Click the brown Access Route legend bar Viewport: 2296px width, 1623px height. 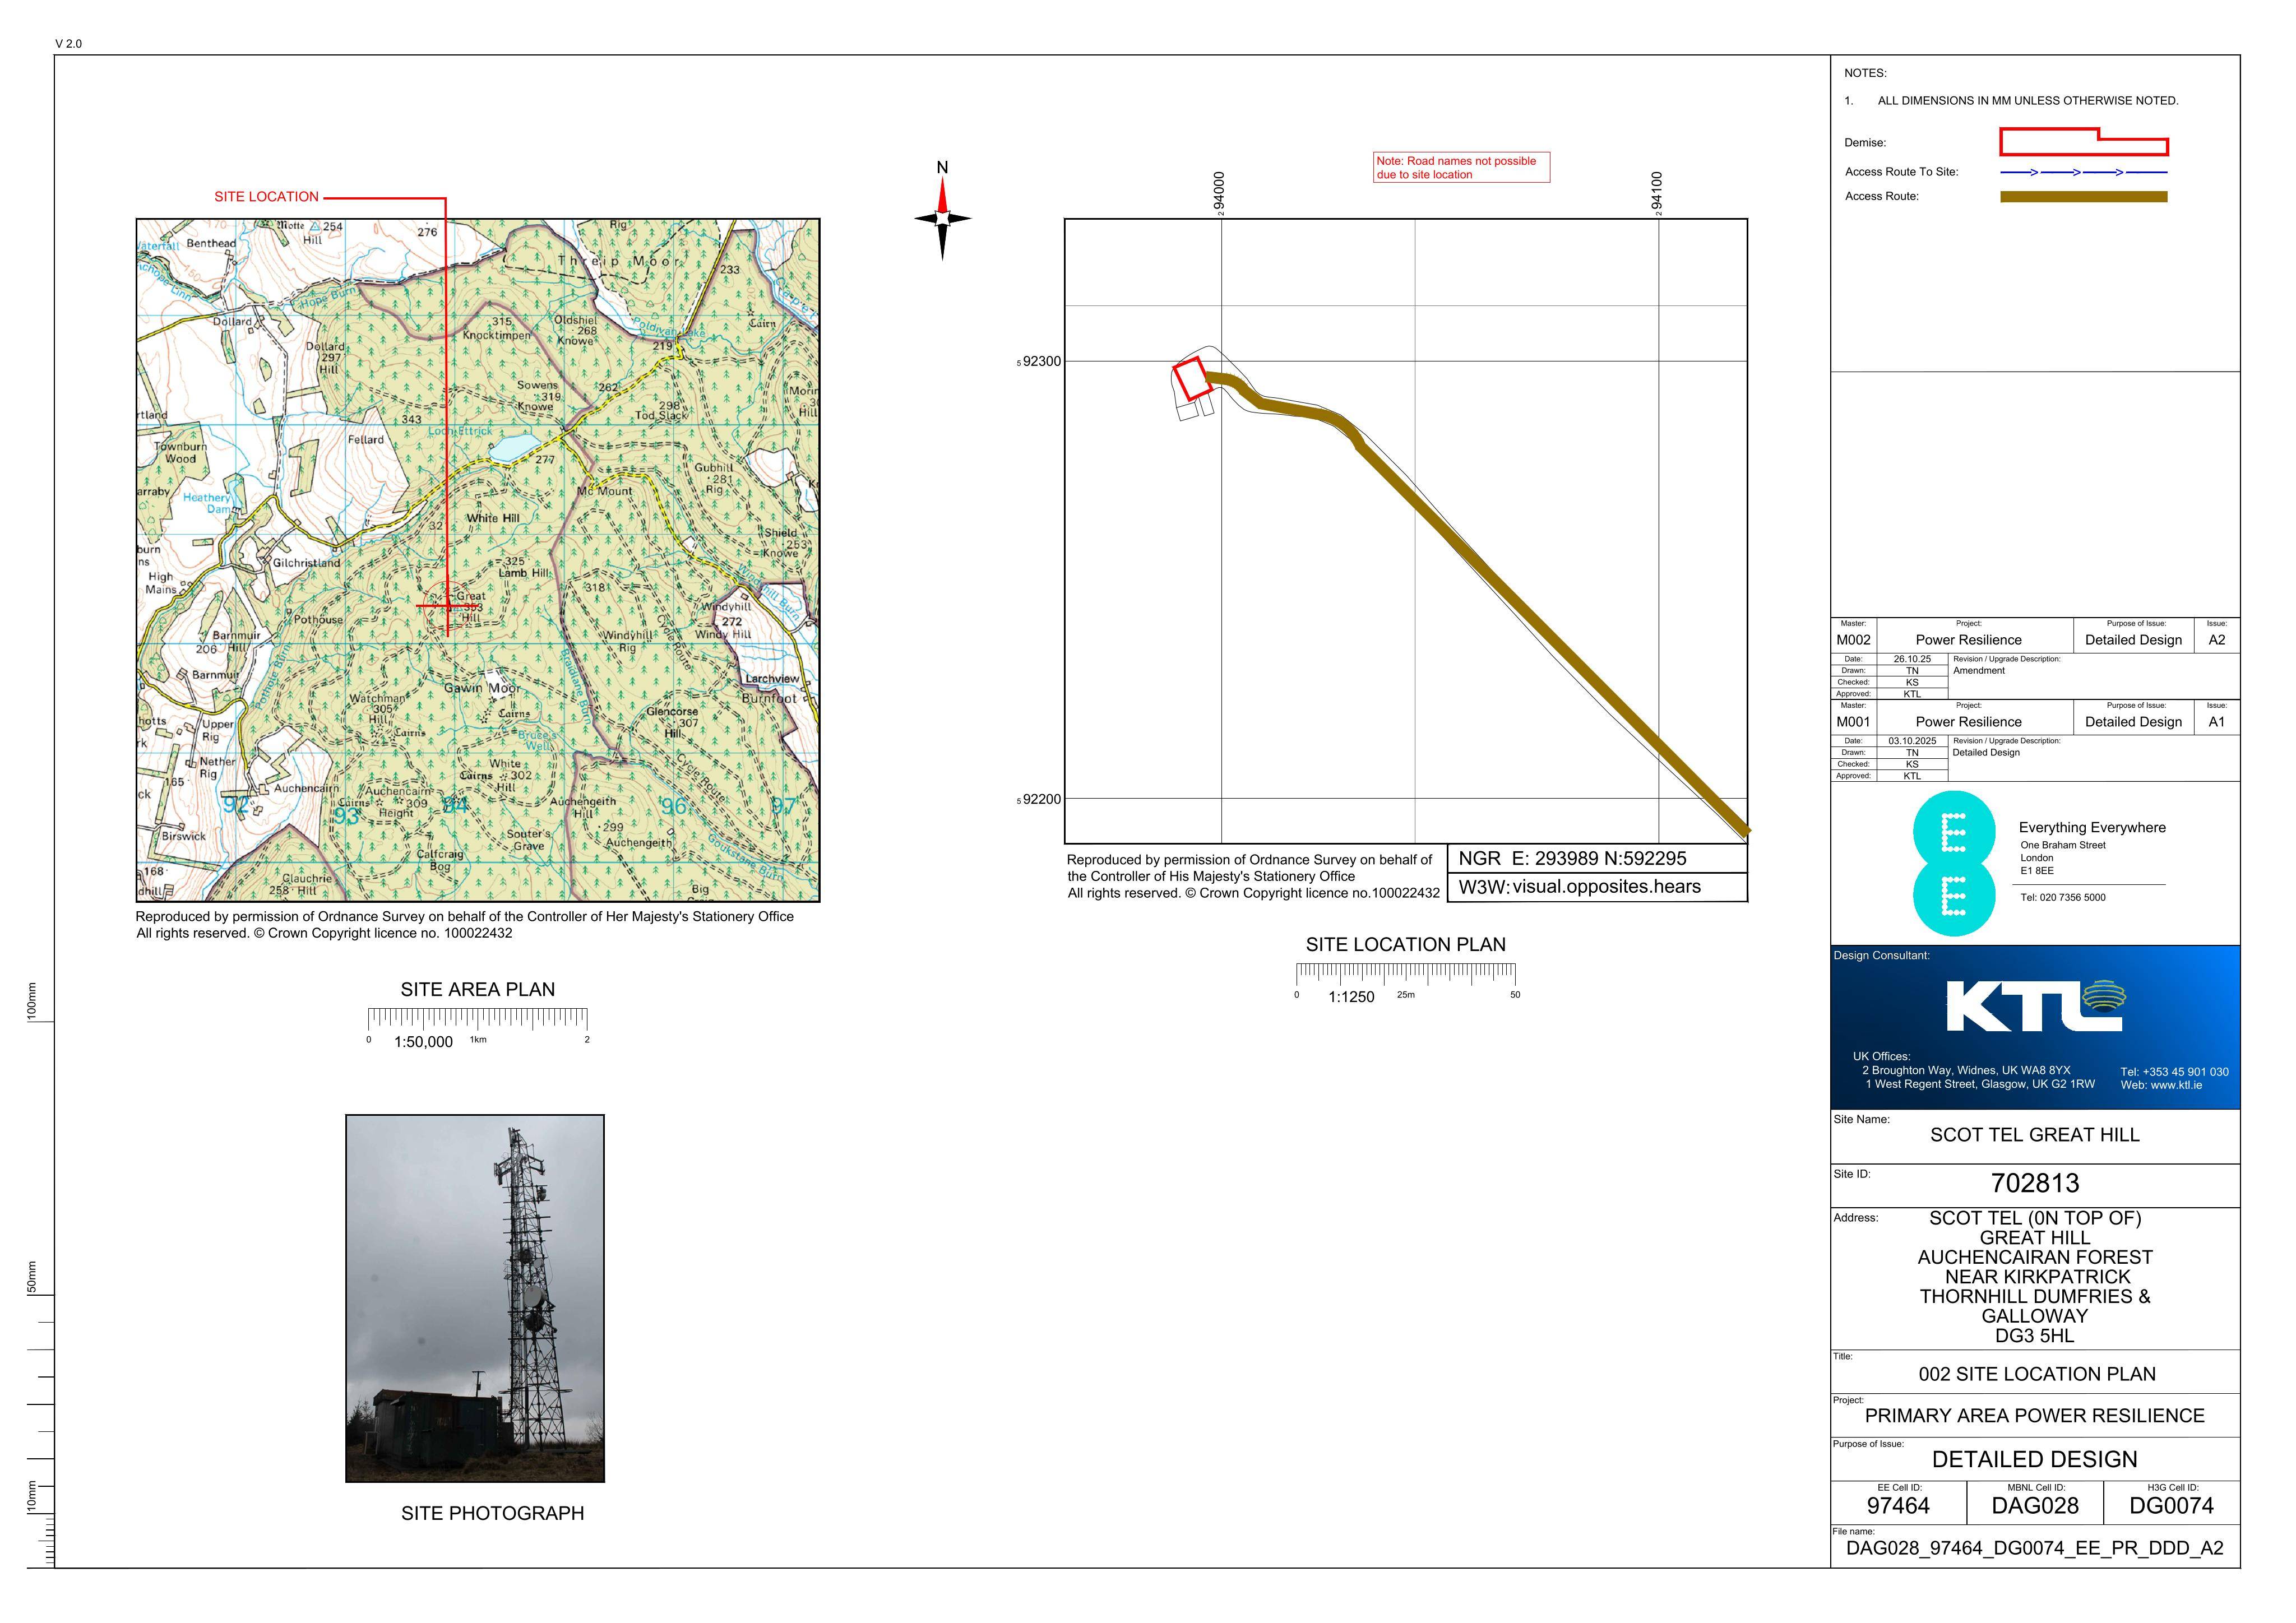click(2083, 197)
